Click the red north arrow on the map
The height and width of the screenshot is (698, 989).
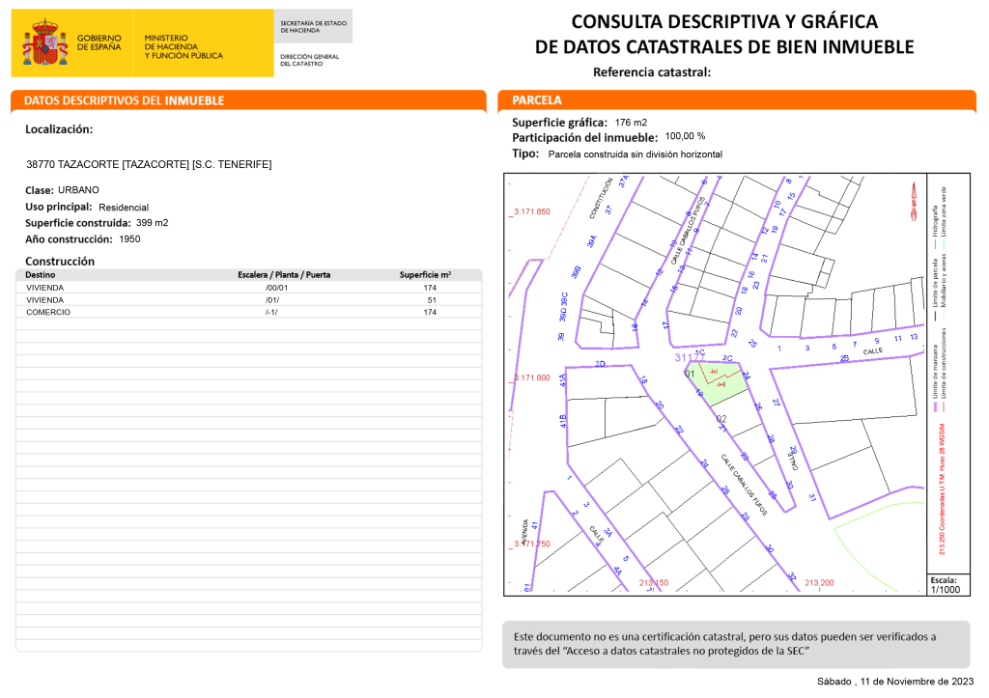coord(912,202)
